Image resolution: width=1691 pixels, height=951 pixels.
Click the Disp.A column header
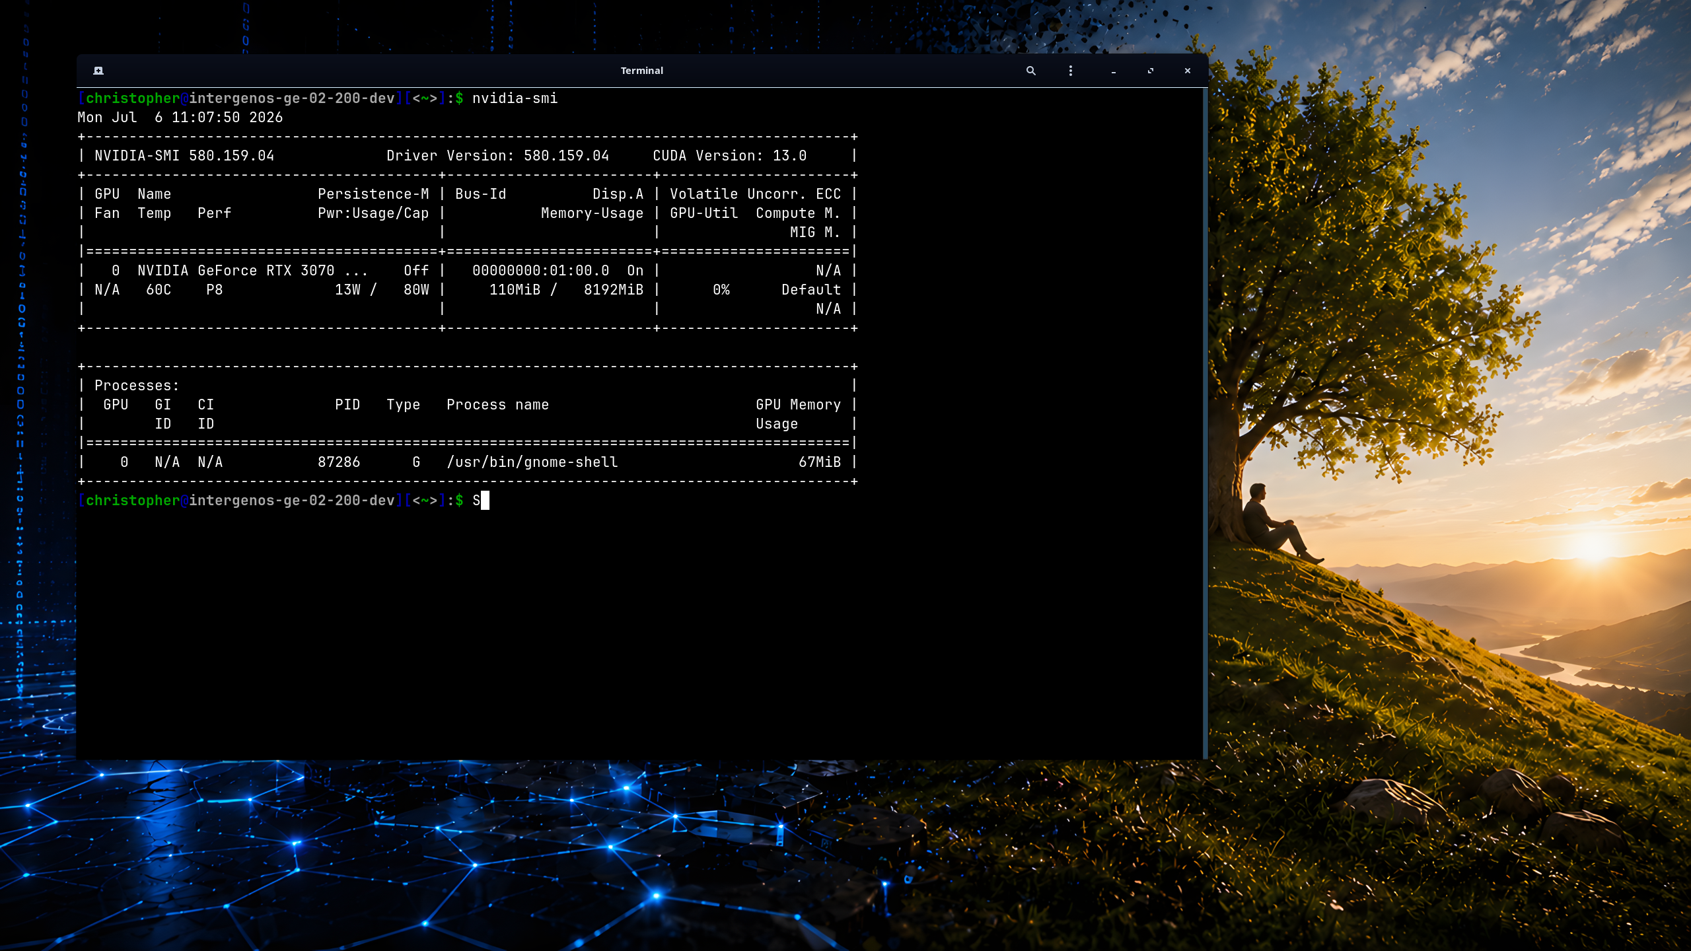(618, 194)
